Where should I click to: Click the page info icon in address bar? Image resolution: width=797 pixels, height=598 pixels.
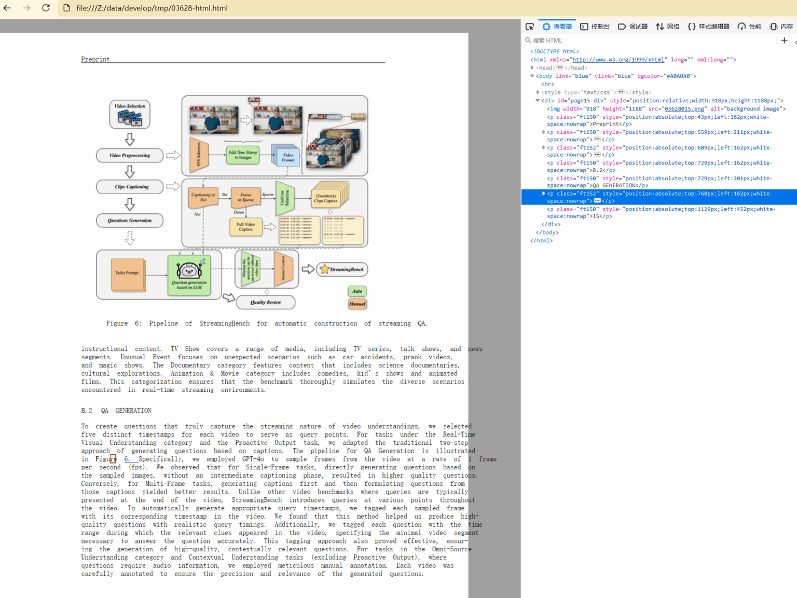[66, 8]
